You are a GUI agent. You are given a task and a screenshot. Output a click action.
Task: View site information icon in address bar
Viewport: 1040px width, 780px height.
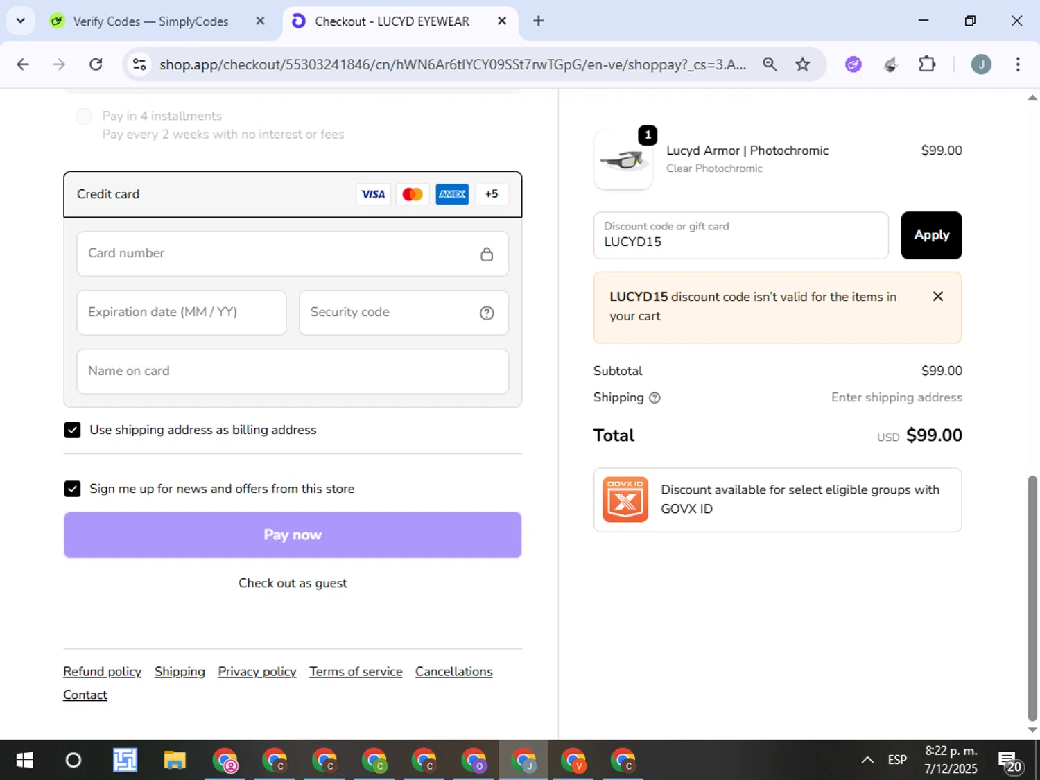(139, 64)
